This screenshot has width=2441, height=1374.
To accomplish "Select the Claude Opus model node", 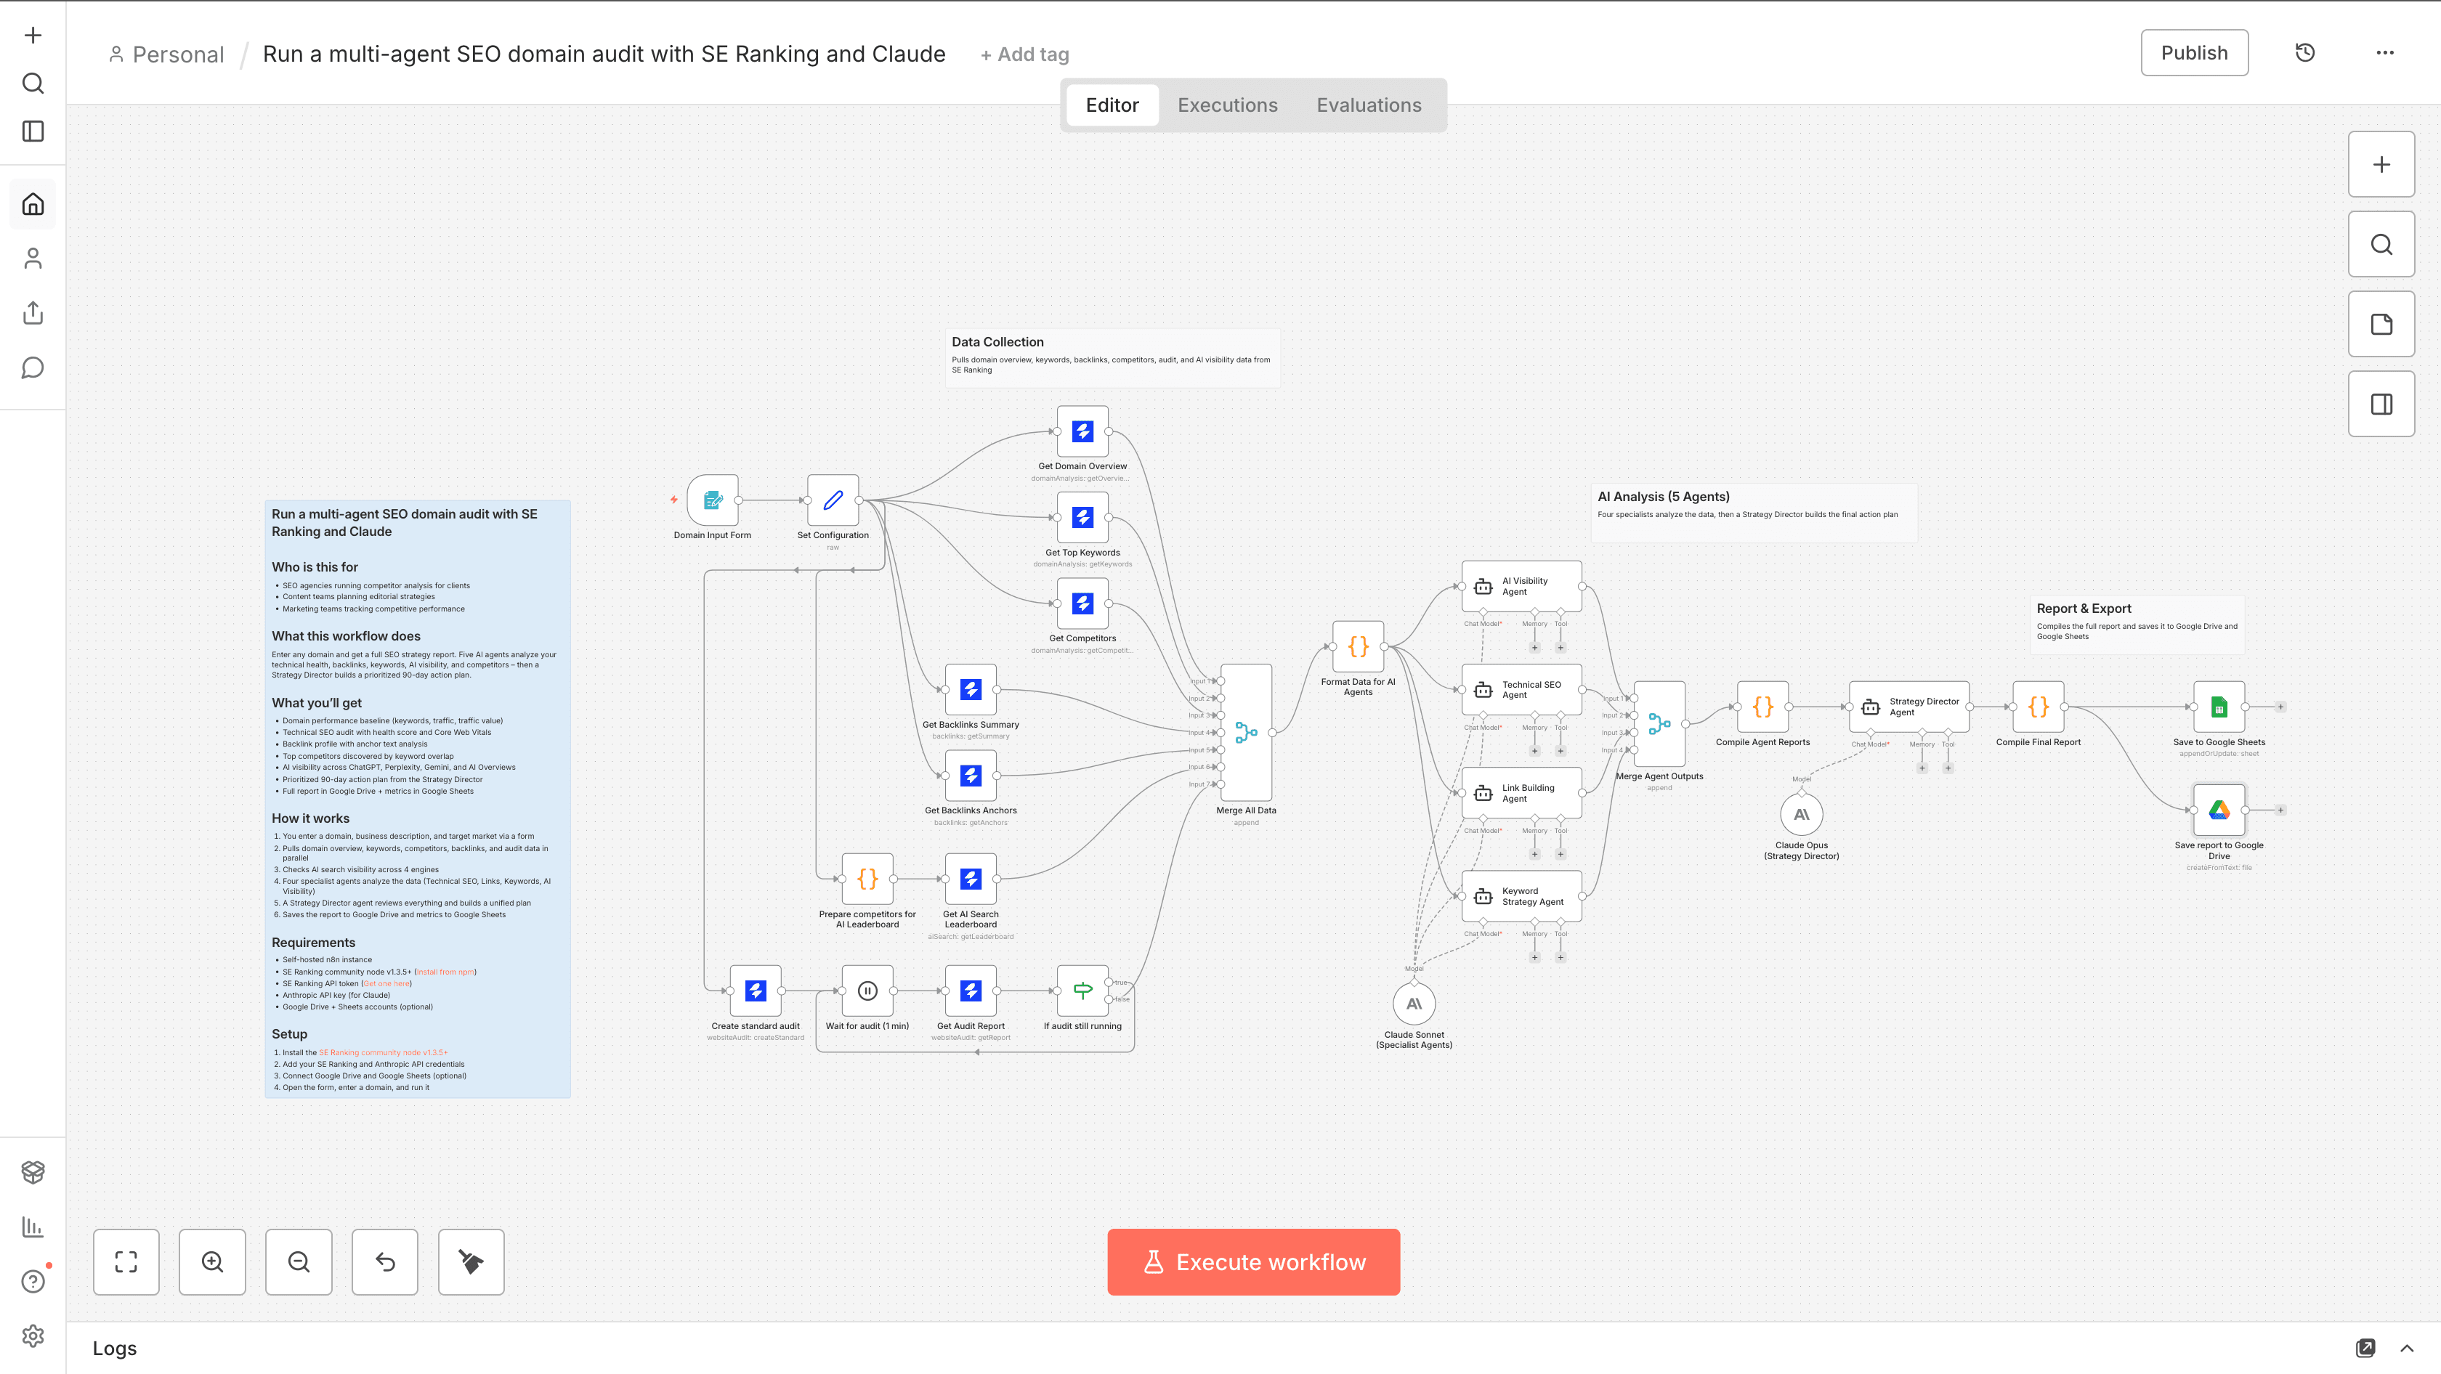I will tap(1800, 814).
